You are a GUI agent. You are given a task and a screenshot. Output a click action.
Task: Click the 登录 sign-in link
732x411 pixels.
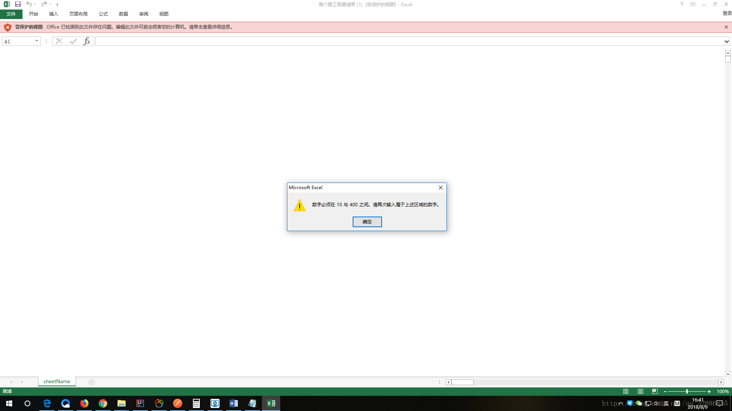click(727, 13)
